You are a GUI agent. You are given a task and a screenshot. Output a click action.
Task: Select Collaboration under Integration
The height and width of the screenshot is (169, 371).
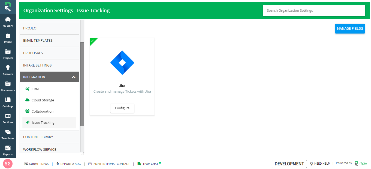coord(49,111)
